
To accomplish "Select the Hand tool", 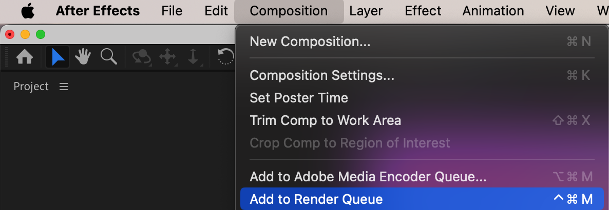I will click(83, 57).
